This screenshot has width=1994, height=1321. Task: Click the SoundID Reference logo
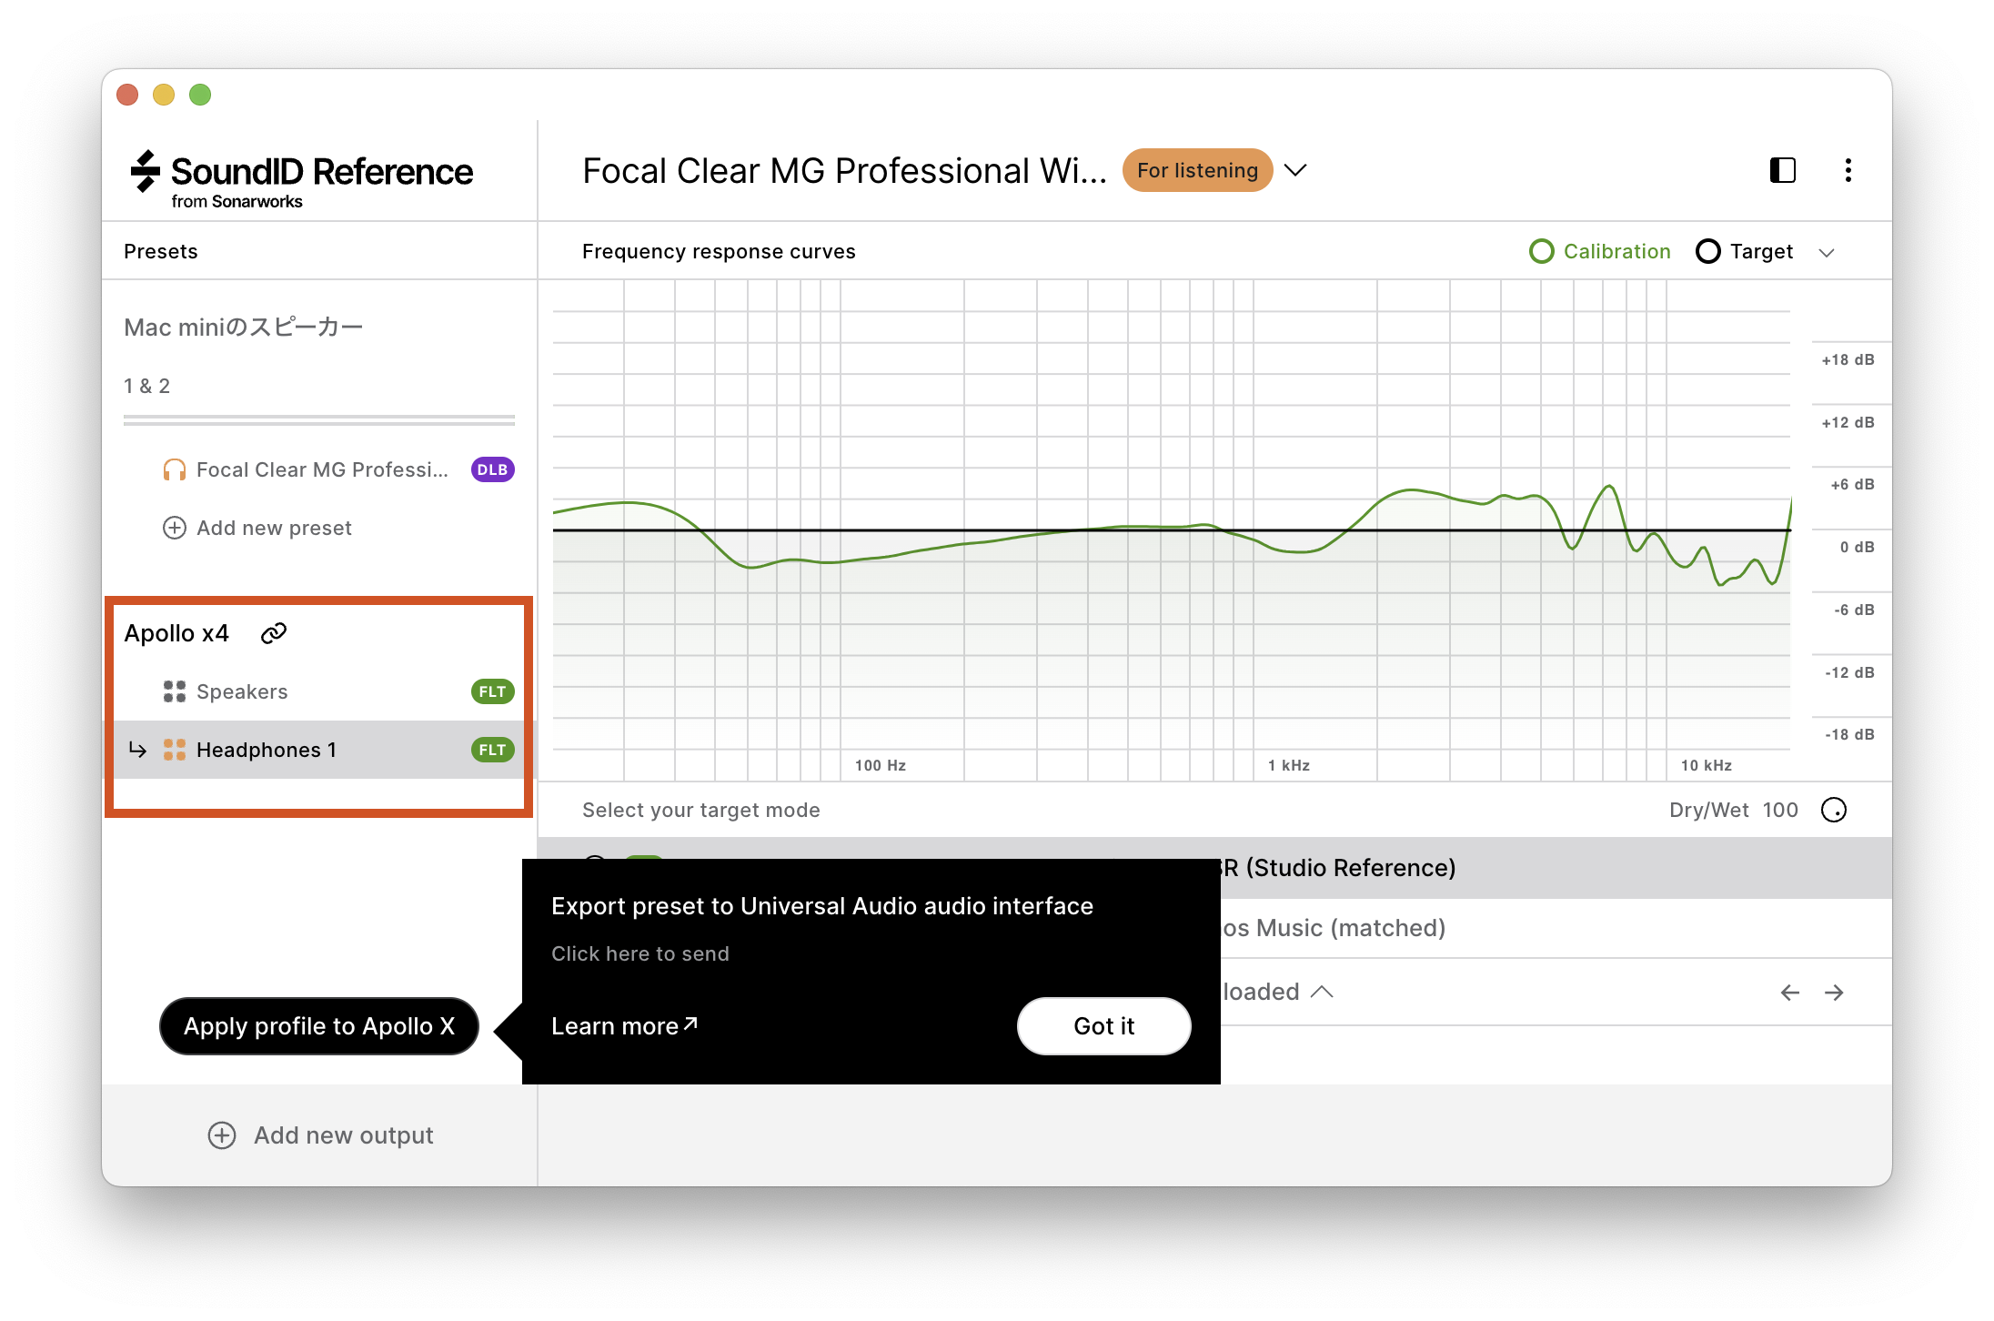301,179
